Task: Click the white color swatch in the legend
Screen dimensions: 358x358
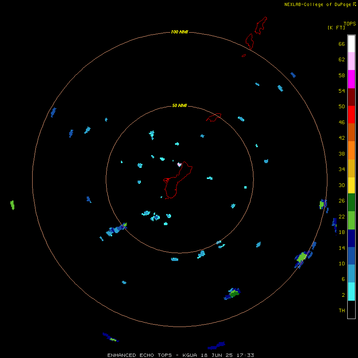Action: pyautogui.click(x=351, y=44)
